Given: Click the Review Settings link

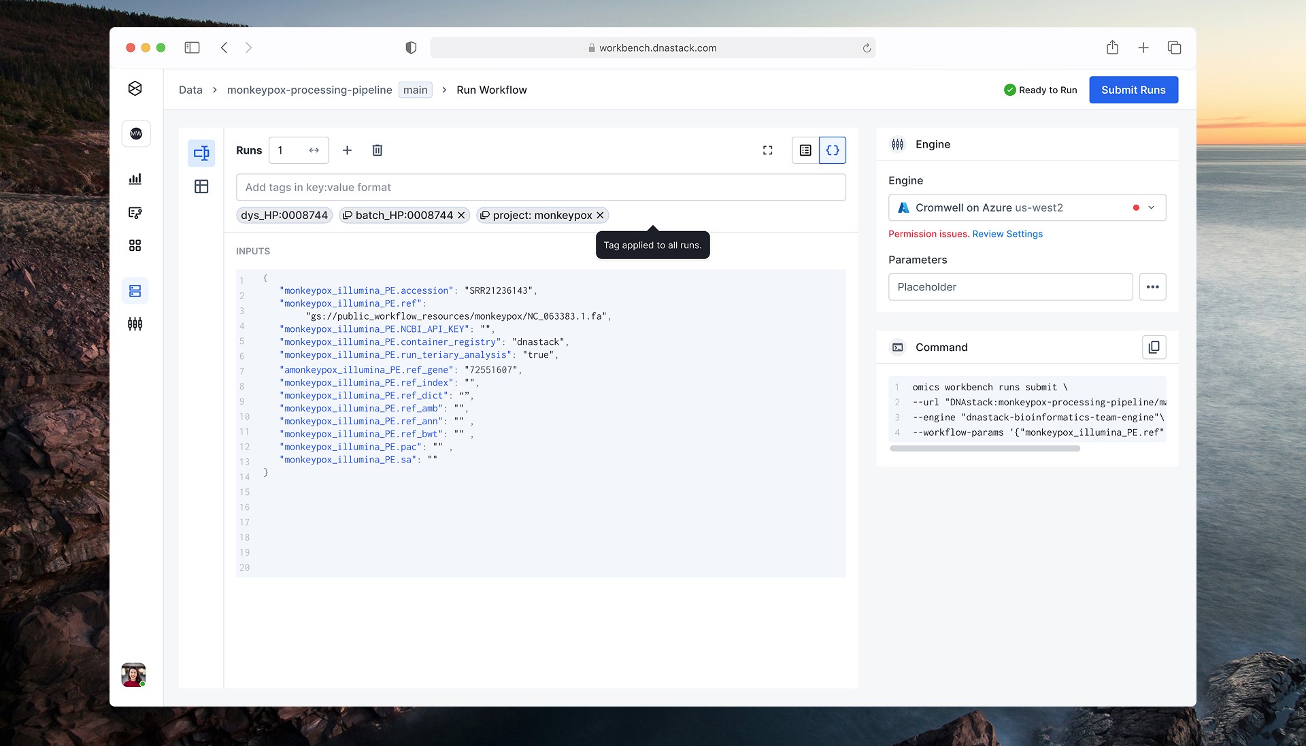Looking at the screenshot, I should [x=1007, y=234].
